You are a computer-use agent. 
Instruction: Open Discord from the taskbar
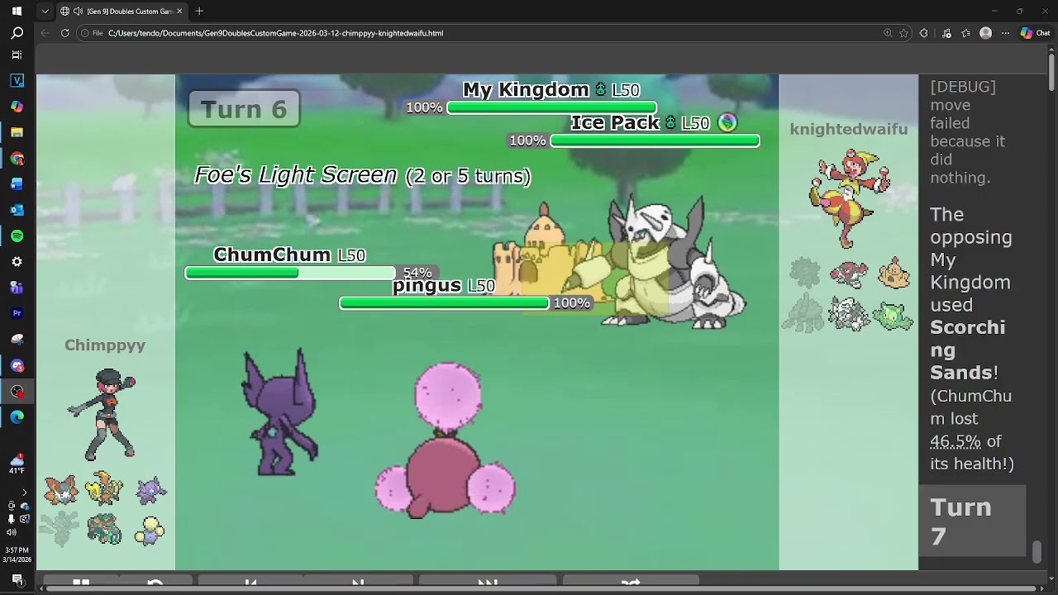17,365
